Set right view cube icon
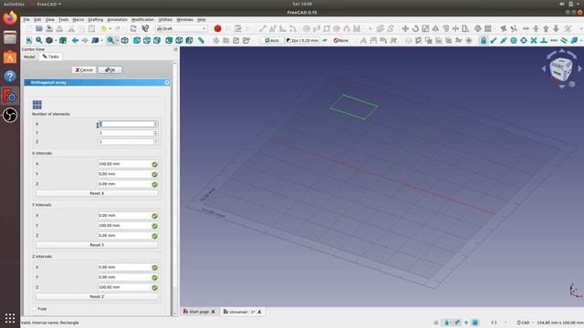 (x=157, y=40)
